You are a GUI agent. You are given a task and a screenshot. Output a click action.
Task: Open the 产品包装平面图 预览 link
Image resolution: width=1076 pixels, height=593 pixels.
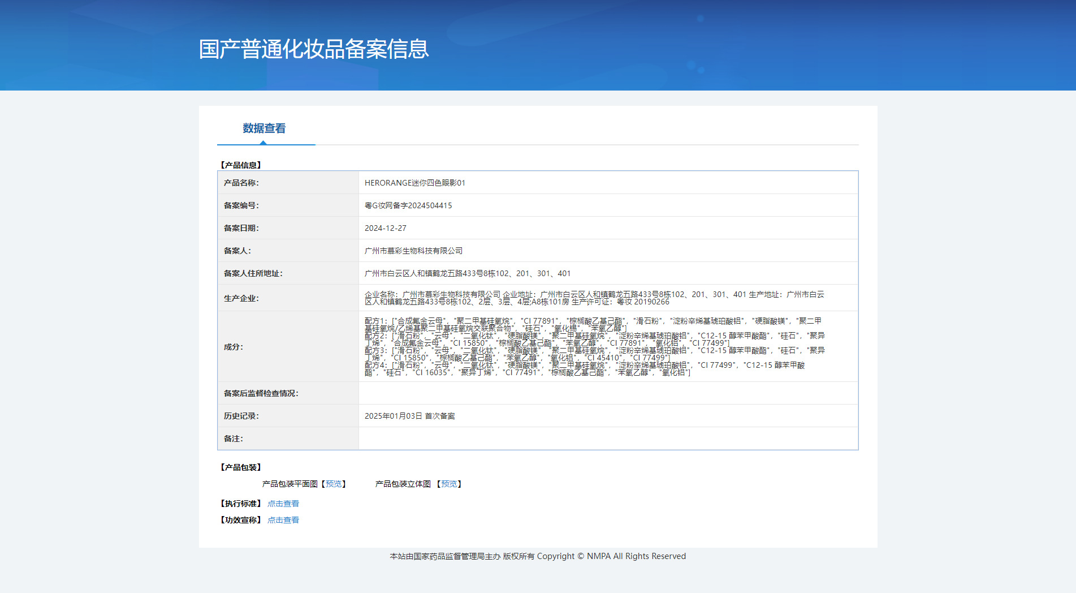tap(334, 484)
